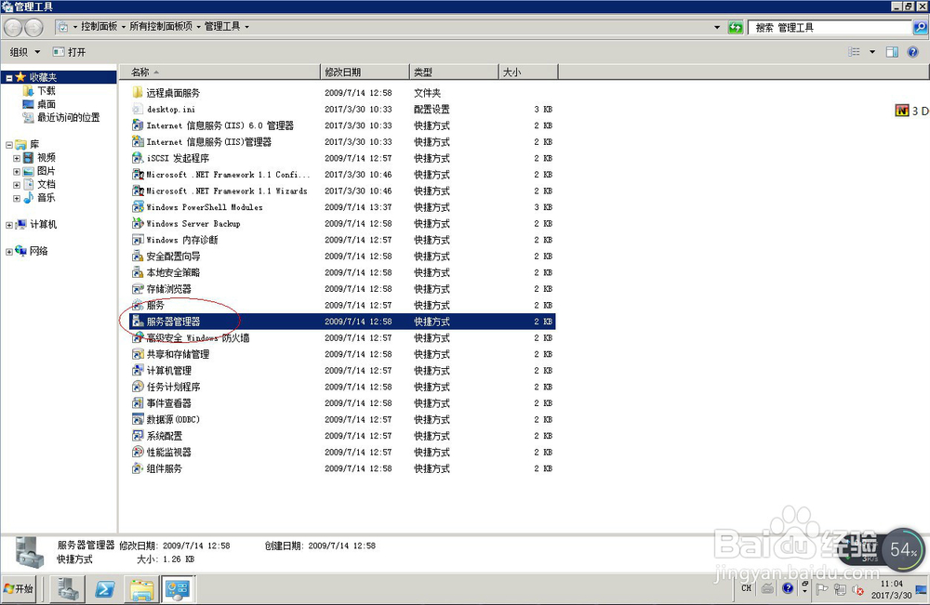The height and width of the screenshot is (605, 930).
Task: Open the Server Manager taskbar icon
Action: coord(68,589)
